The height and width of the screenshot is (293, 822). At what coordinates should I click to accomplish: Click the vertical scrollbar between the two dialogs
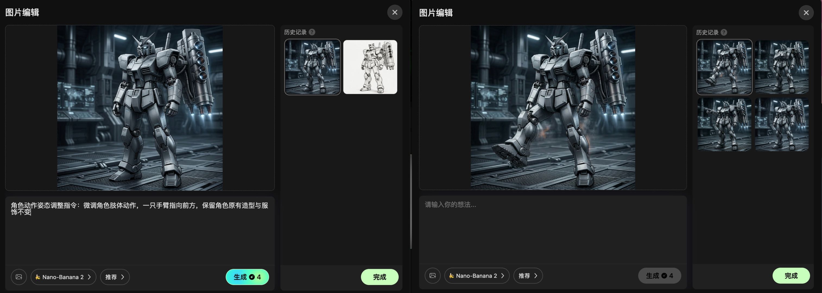click(x=411, y=202)
